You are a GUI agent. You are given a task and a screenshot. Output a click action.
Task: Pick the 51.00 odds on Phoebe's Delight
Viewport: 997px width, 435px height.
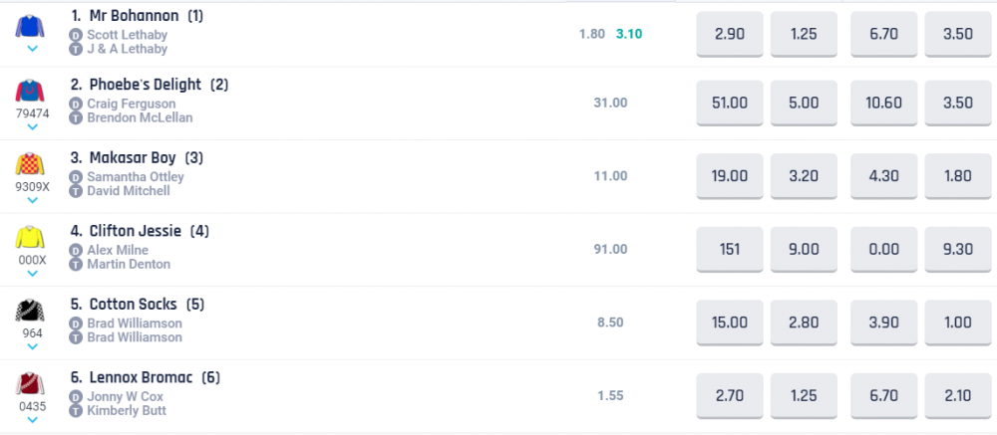tap(730, 103)
